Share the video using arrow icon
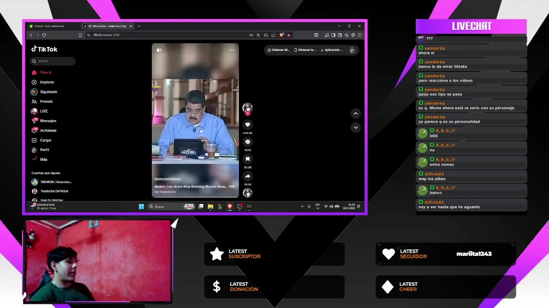This screenshot has width=549, height=308. coord(247,176)
